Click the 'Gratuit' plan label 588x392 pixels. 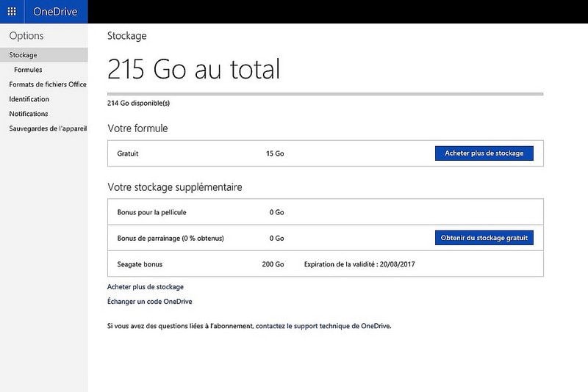(128, 153)
